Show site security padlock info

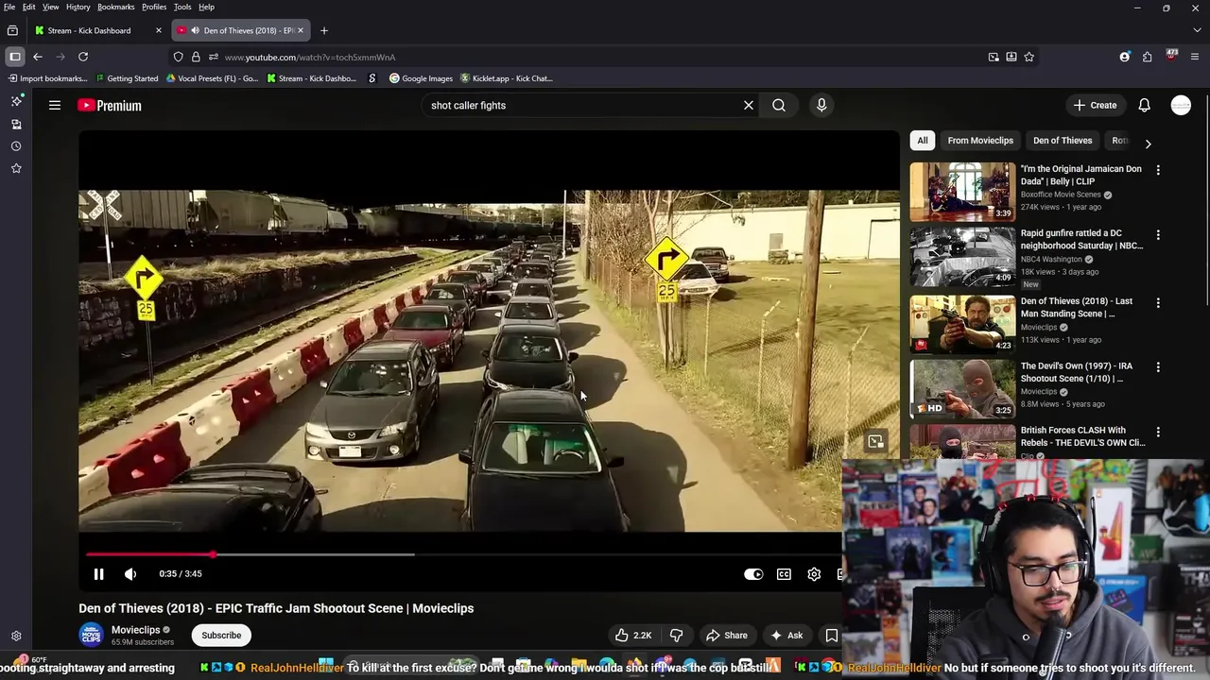(196, 57)
